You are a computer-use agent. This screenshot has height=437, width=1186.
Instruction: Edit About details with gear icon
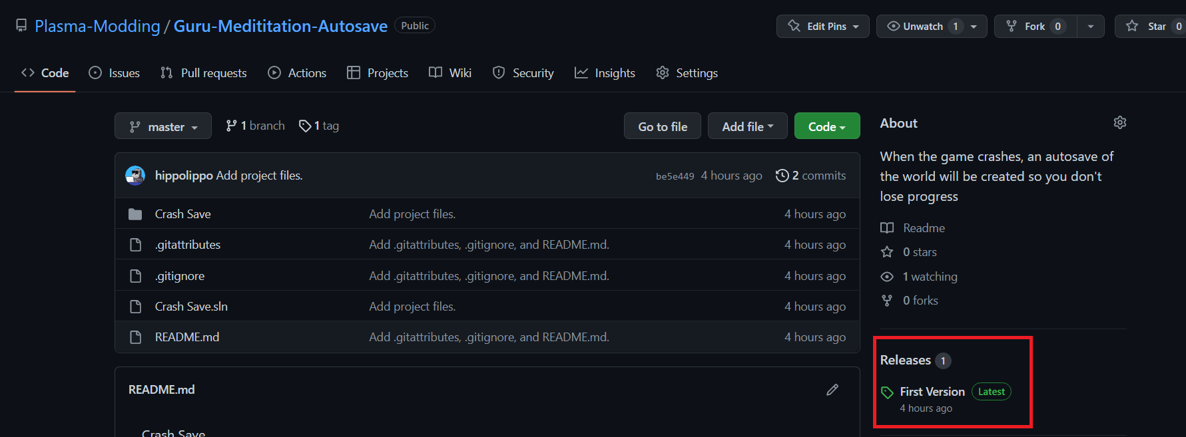[1120, 122]
